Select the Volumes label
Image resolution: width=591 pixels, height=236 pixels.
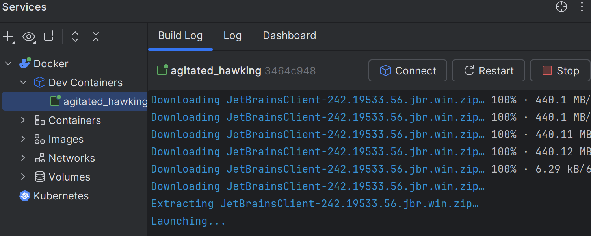click(x=69, y=177)
